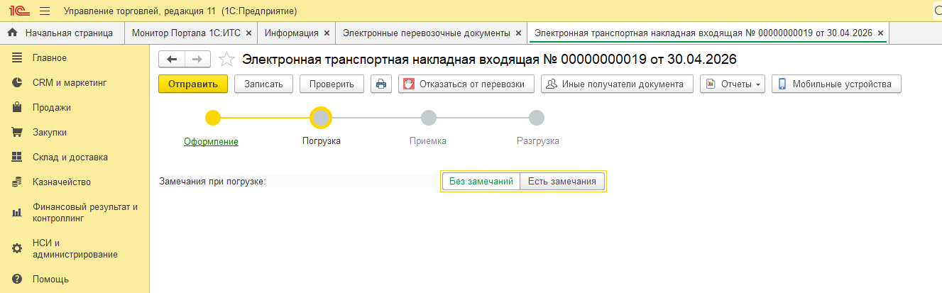
Task: Open НСИ и администрирование gear section
Action: (x=75, y=248)
